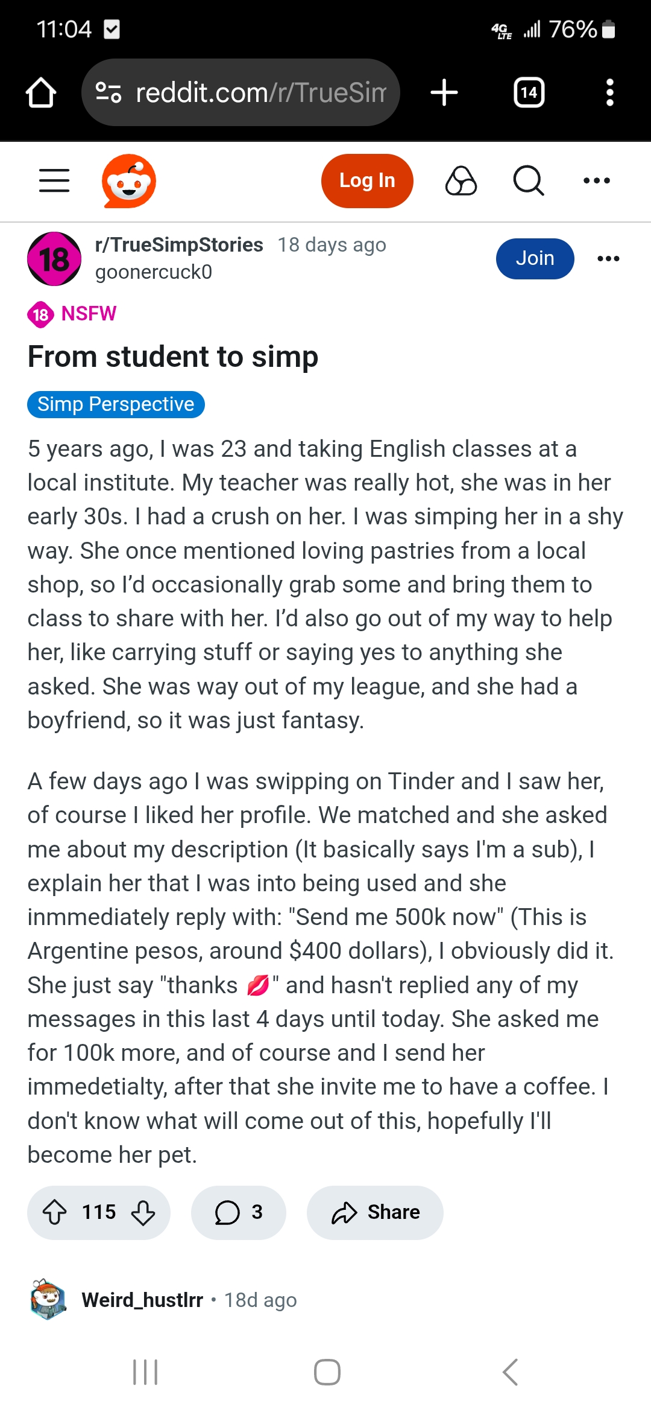Click the URL address bar field
Viewport: 651px width, 1412px height.
pos(241,92)
